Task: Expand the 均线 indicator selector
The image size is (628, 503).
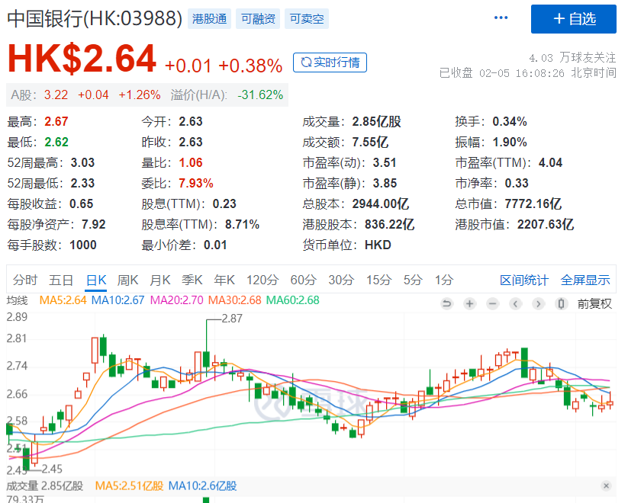Action: tap(17, 300)
